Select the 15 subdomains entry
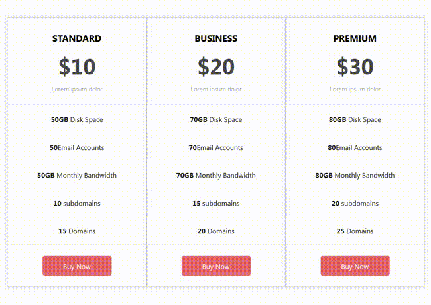 coord(216,204)
